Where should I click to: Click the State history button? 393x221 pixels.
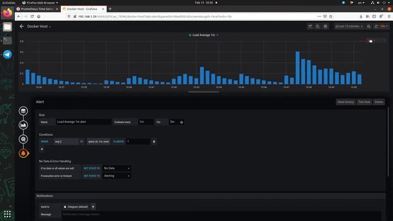coord(346,102)
